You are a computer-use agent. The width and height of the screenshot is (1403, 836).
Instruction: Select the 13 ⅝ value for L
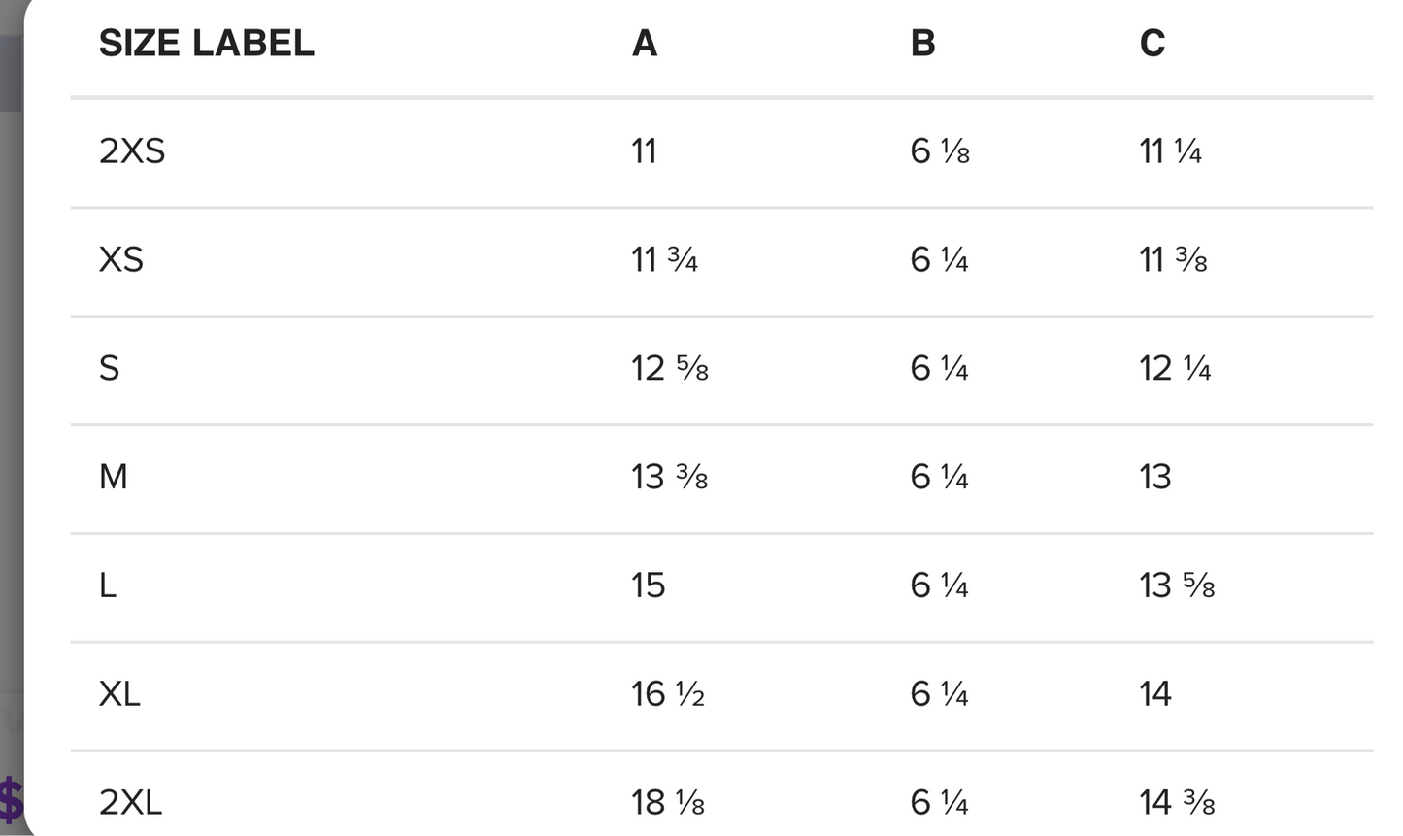click(x=1177, y=585)
